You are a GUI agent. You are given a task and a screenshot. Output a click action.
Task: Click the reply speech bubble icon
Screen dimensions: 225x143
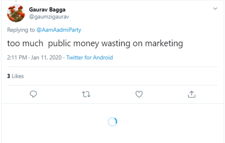pyautogui.click(x=33, y=94)
